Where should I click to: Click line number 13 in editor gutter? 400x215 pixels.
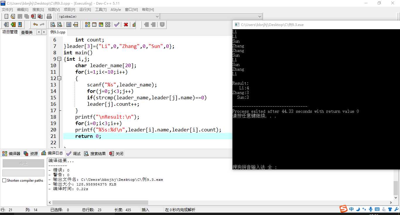point(53,85)
